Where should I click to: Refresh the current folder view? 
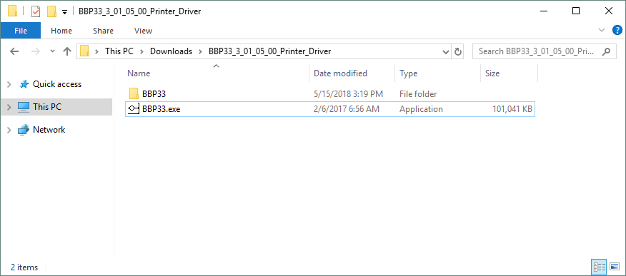458,52
